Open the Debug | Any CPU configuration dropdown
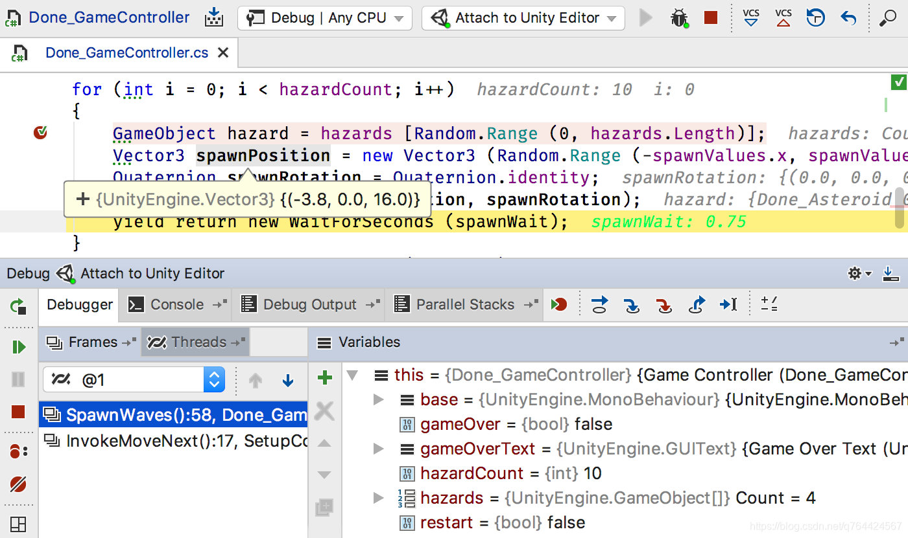 click(324, 17)
